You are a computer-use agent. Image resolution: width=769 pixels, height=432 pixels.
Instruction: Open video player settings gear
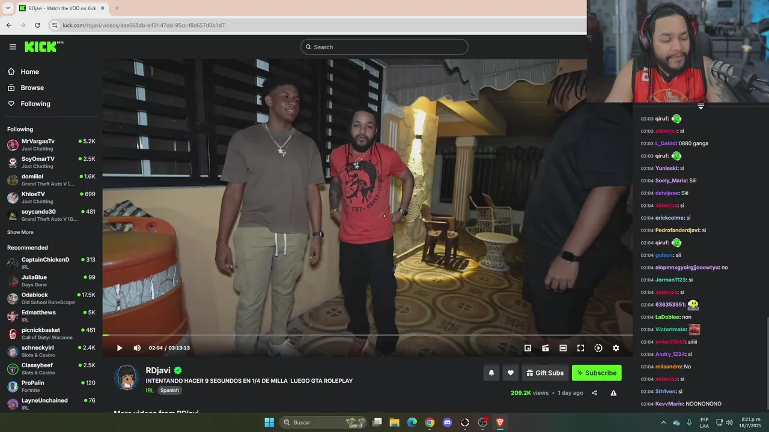[616, 348]
